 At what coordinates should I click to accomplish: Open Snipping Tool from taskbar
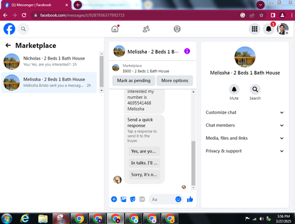click(x=61, y=219)
